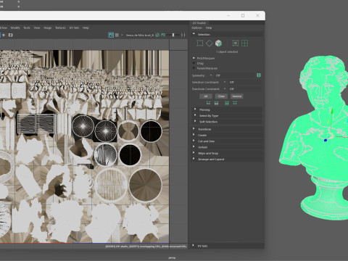
Task: Click the UV shells status text
Action: 146,246
